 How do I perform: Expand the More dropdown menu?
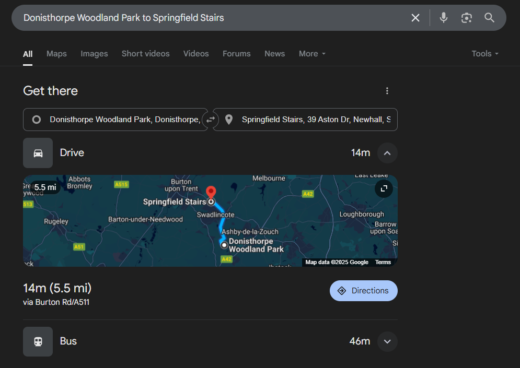(312, 54)
